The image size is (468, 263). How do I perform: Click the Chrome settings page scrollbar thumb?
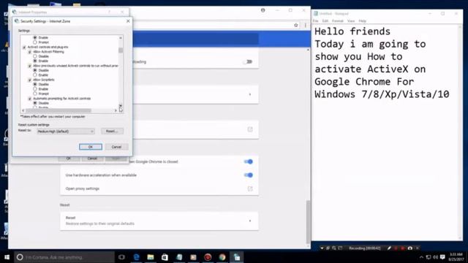tap(308, 221)
